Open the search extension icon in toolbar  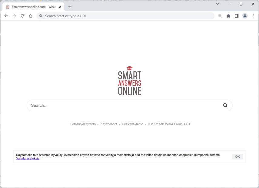220,16
